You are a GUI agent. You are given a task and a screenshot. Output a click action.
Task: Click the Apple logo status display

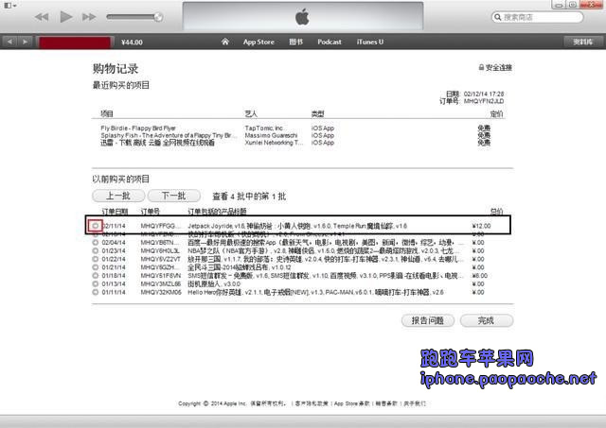[303, 17]
